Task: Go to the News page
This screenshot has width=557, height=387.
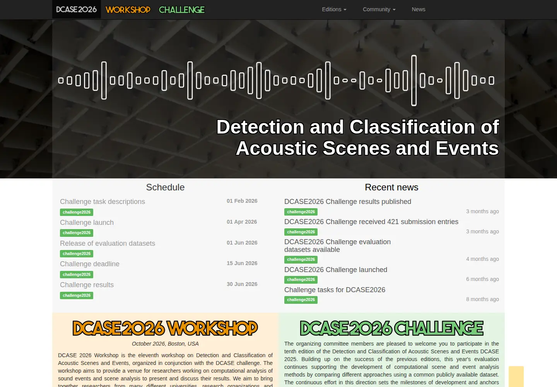Action: point(419,9)
